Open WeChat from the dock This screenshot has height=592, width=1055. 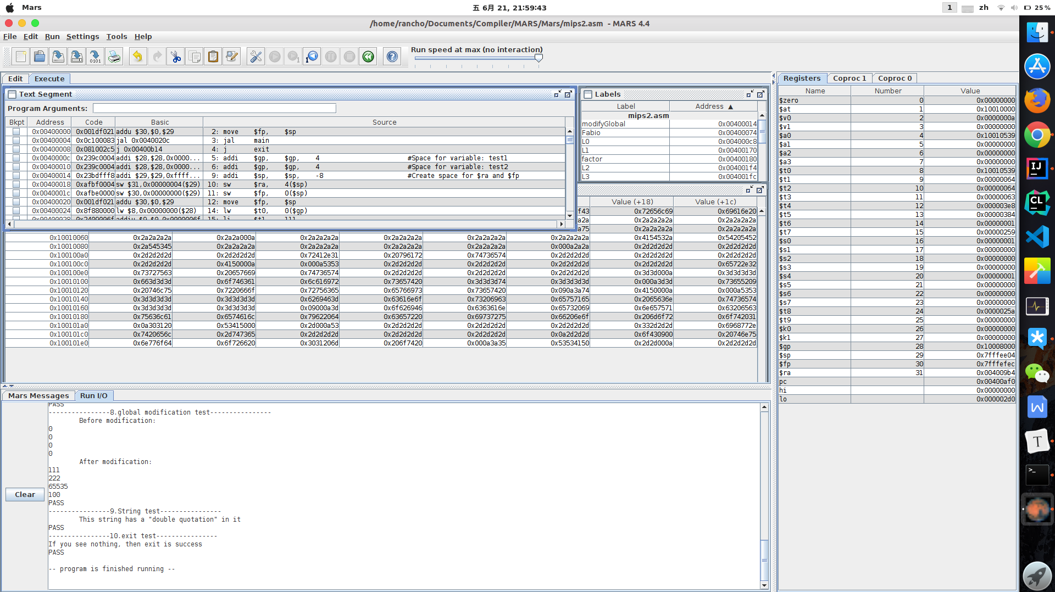(1037, 373)
